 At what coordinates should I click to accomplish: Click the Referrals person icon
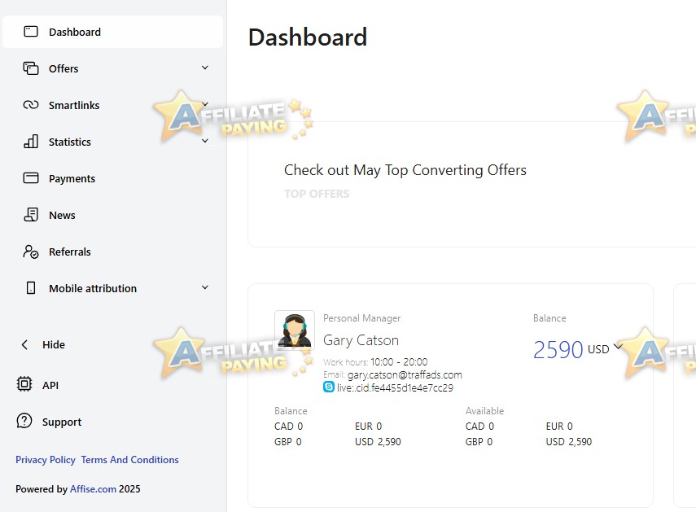pyautogui.click(x=31, y=252)
